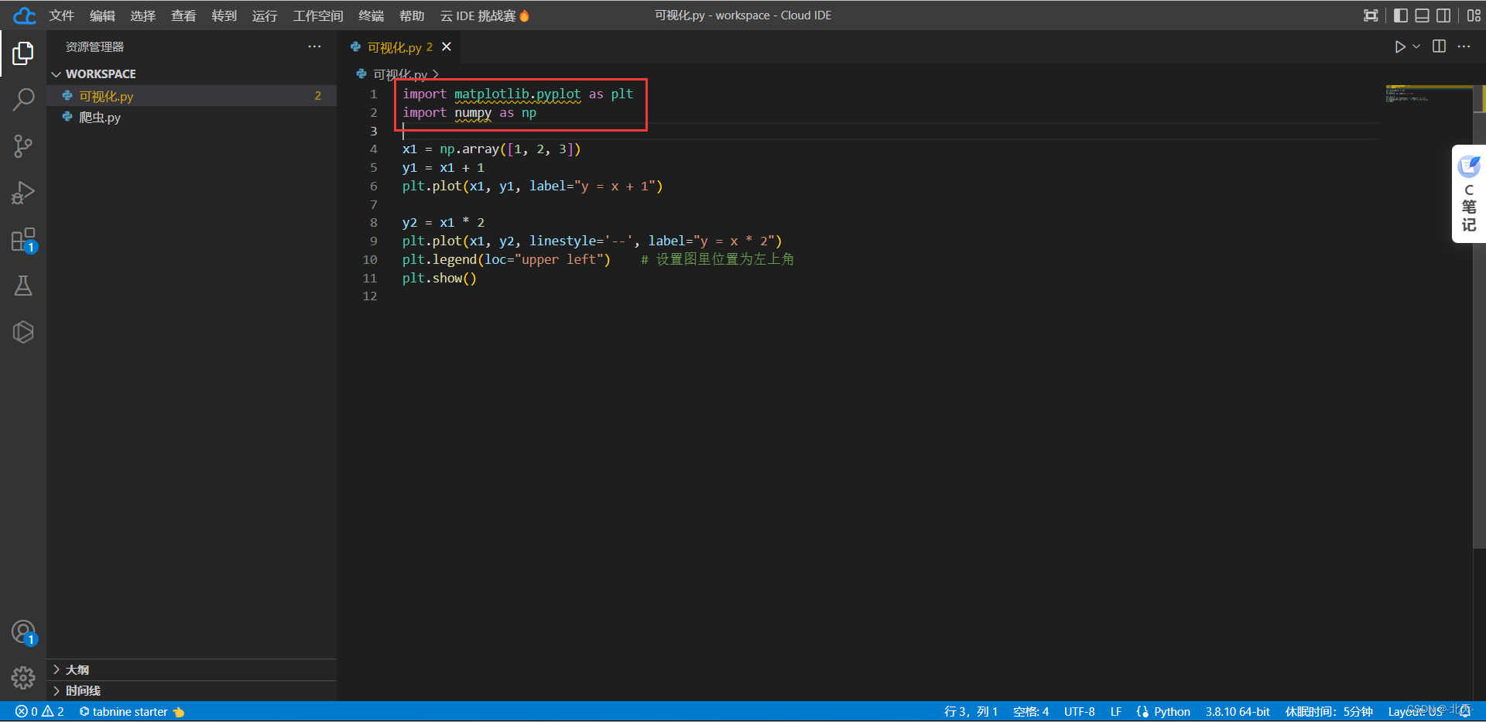Viewport: 1486px width, 722px height.
Task: Toggle secondary side bar visibility
Action: click(x=1444, y=15)
